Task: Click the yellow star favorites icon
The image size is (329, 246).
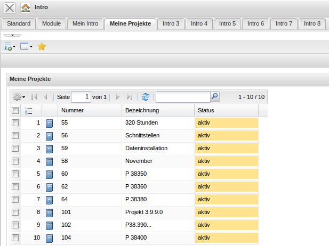Action: pyautogui.click(x=42, y=47)
